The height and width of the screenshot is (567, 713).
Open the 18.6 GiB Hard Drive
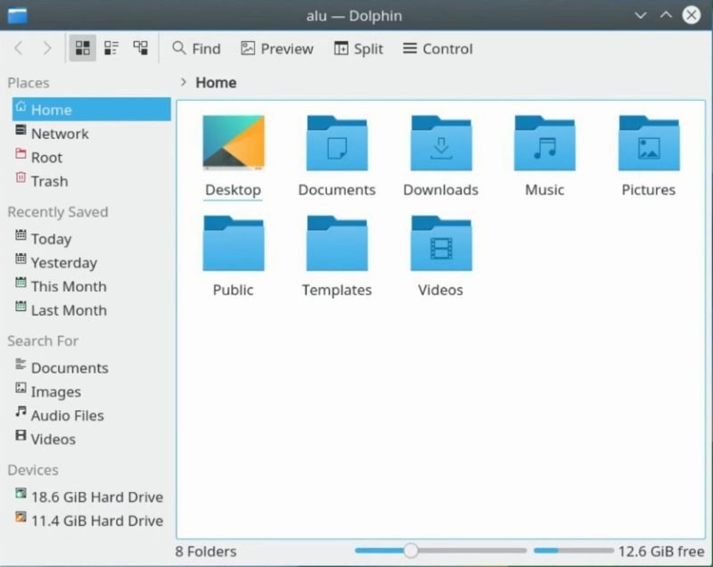(92, 497)
